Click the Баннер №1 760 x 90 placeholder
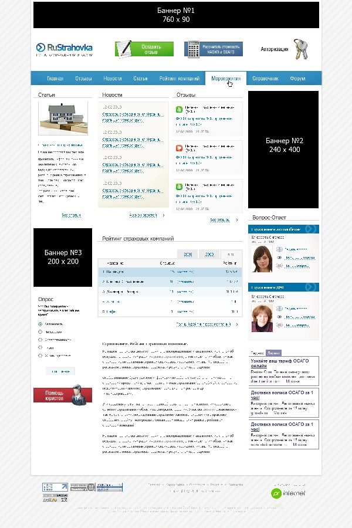 [x=176, y=15]
